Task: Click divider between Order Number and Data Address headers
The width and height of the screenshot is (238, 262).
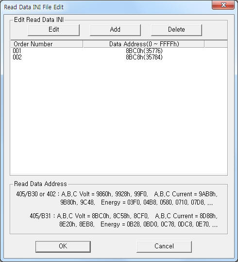Action: pos(83,44)
